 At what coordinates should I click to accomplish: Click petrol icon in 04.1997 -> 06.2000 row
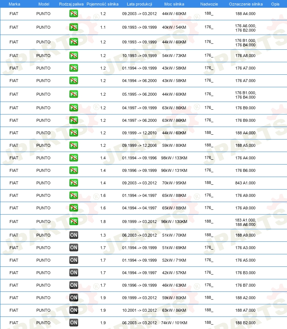(x=74, y=120)
